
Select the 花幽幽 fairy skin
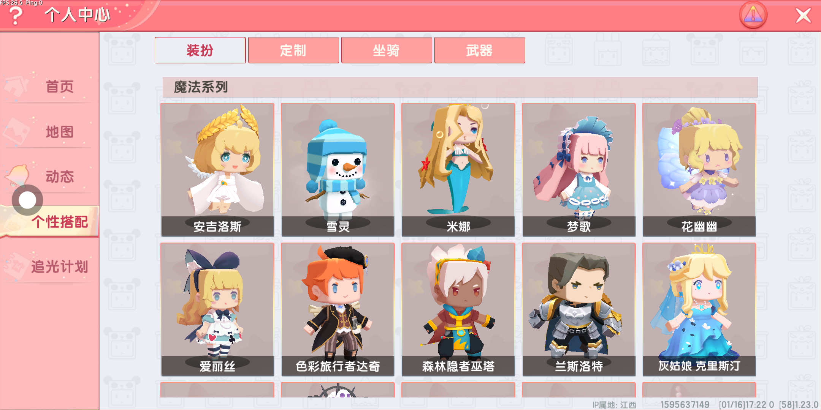coord(699,170)
